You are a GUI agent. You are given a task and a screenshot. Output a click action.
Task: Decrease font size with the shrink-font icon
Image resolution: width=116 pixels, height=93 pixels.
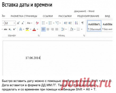coord(23,23)
